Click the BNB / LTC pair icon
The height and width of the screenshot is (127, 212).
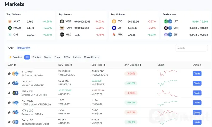16,93
